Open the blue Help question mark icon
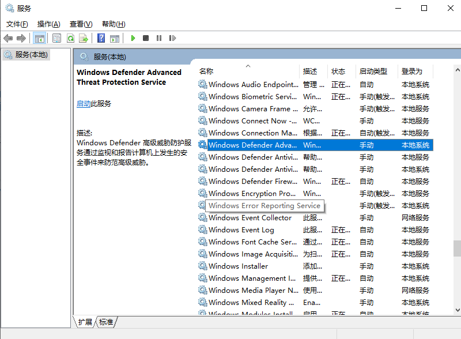This screenshot has height=339, width=461. pos(101,38)
